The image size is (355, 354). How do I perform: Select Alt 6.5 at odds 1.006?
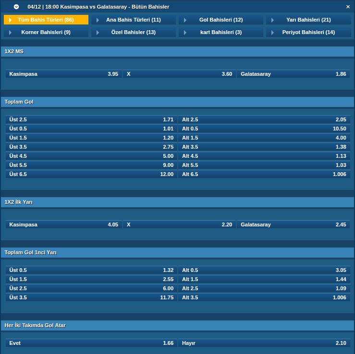pos(264,174)
